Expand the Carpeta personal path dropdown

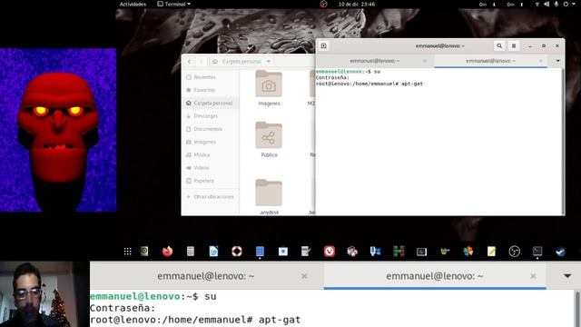point(269,62)
